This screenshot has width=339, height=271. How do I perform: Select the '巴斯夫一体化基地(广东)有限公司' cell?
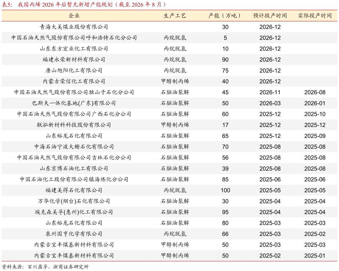[74, 103]
